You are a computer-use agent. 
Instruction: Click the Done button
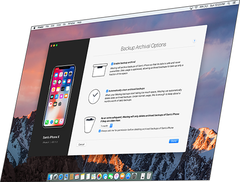[x=174, y=141]
